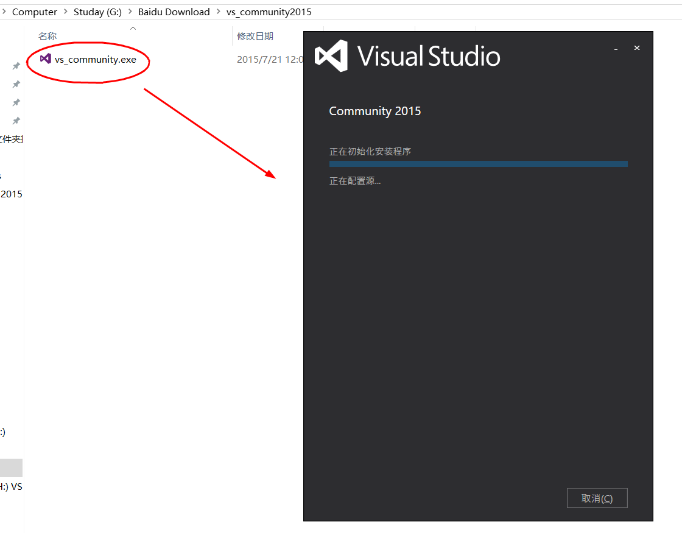Toggle the sort arrow above 名称 column
682x533 pixels.
[133, 28]
